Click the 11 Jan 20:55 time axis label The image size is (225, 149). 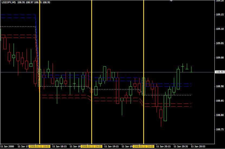[198, 146]
